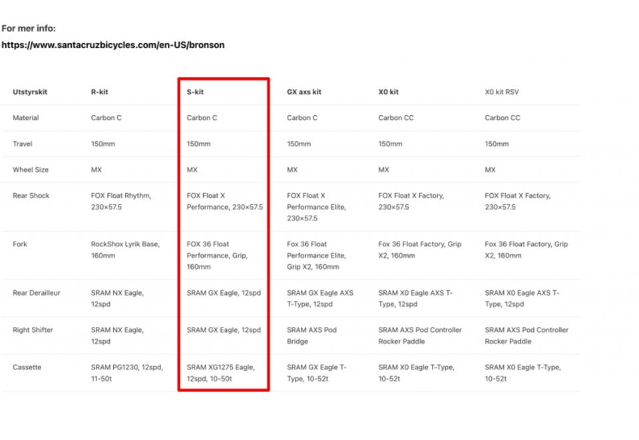This screenshot has height=440, width=639.
Task: Select the "Material" row label
Action: click(x=26, y=118)
